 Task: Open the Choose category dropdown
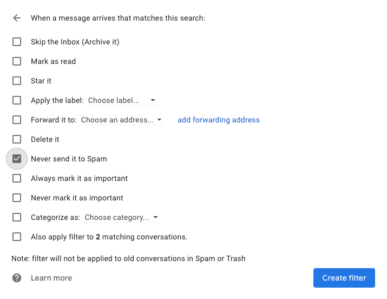pyautogui.click(x=122, y=217)
